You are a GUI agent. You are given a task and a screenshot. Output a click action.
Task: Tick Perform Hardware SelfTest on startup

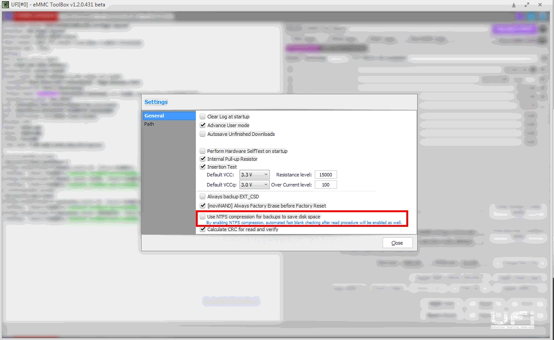tap(202, 151)
